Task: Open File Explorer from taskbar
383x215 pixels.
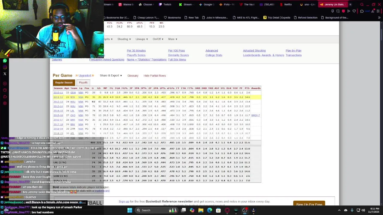Action: 201,210
